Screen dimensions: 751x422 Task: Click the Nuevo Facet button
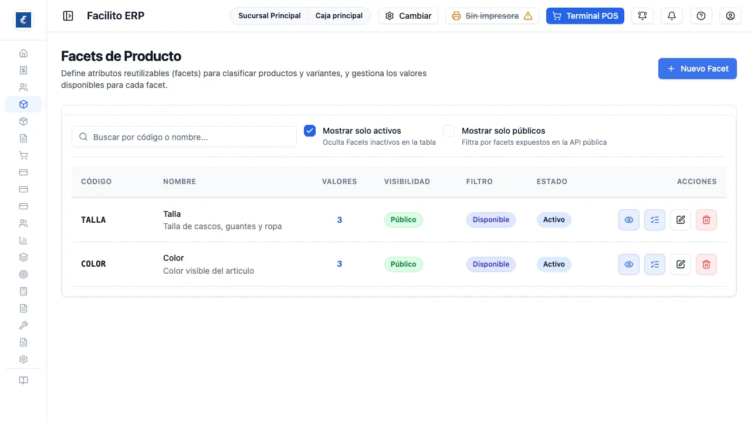click(698, 69)
